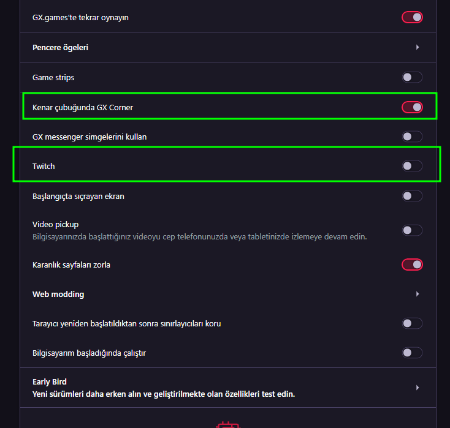Viewport: 450px width, 428px height.
Task: Disable Karanlık sayfaları zorla toggle
Action: (x=412, y=265)
